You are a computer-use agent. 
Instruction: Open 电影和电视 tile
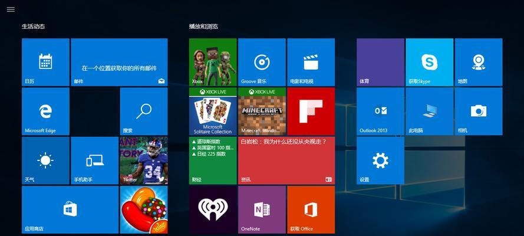coord(311,62)
